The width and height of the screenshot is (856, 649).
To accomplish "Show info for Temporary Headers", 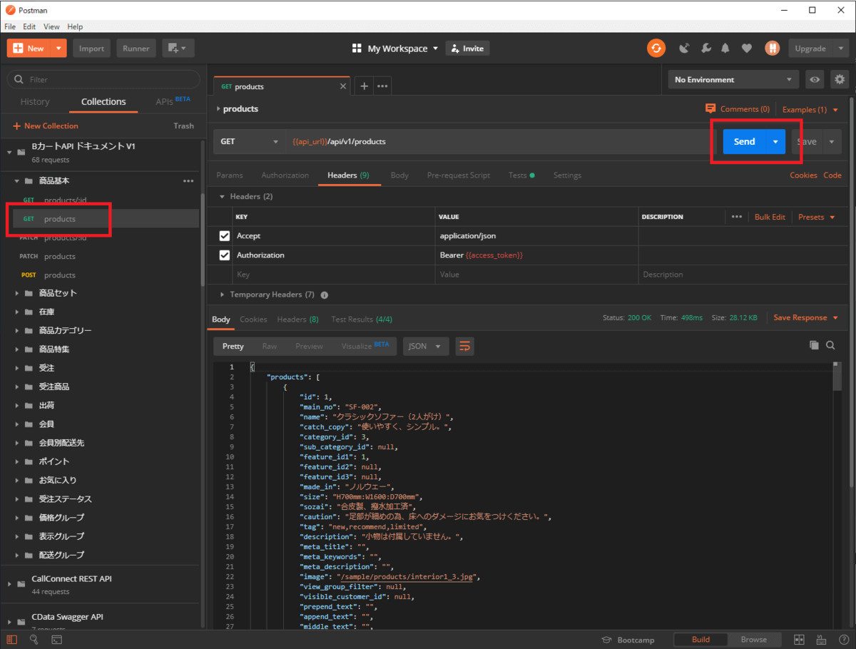I will click(x=325, y=295).
